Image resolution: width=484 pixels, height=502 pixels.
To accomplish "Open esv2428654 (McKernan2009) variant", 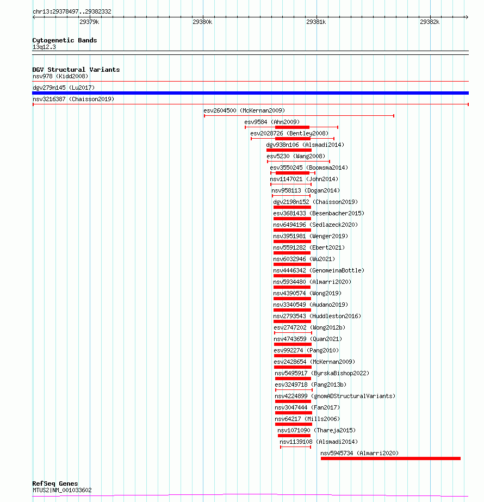I will [x=314, y=362].
